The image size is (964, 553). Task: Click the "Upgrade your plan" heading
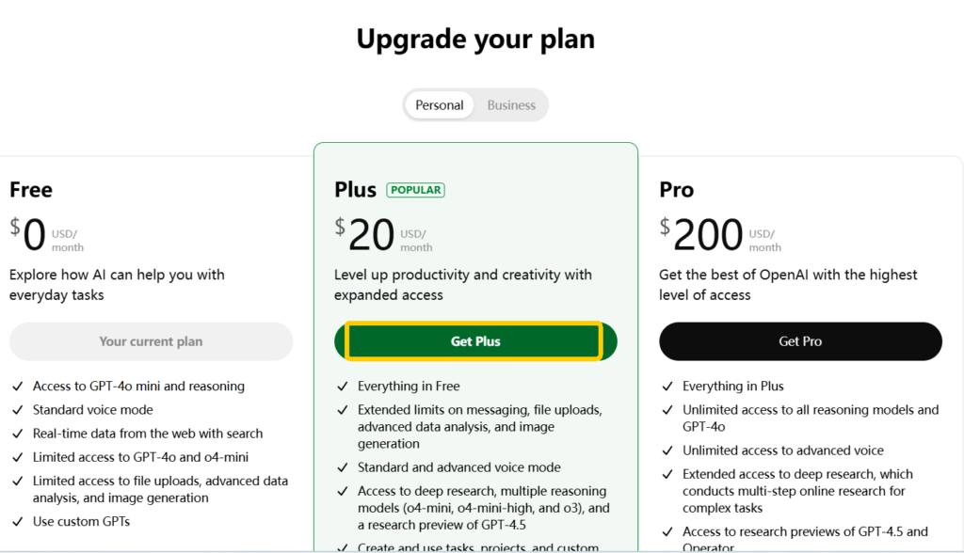point(475,39)
